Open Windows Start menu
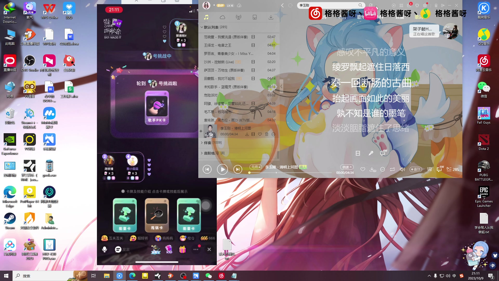Screen dimensions: 499x281 (6, 276)
